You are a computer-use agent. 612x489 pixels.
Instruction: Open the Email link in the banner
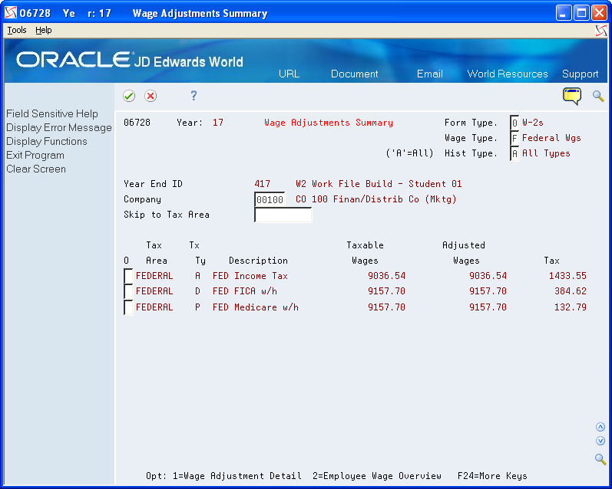430,74
